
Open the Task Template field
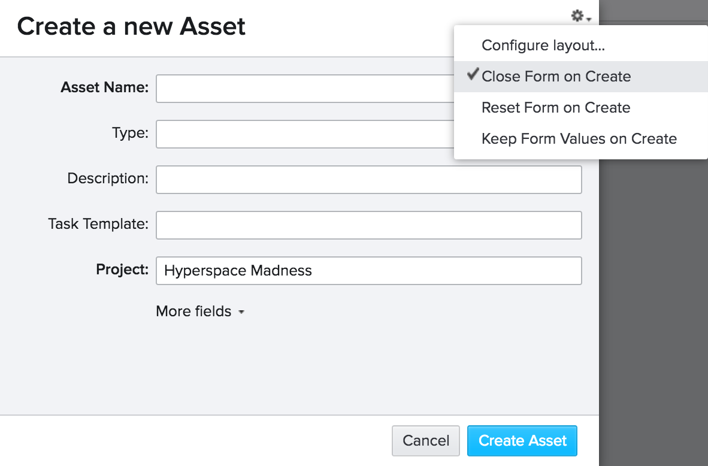click(x=368, y=225)
